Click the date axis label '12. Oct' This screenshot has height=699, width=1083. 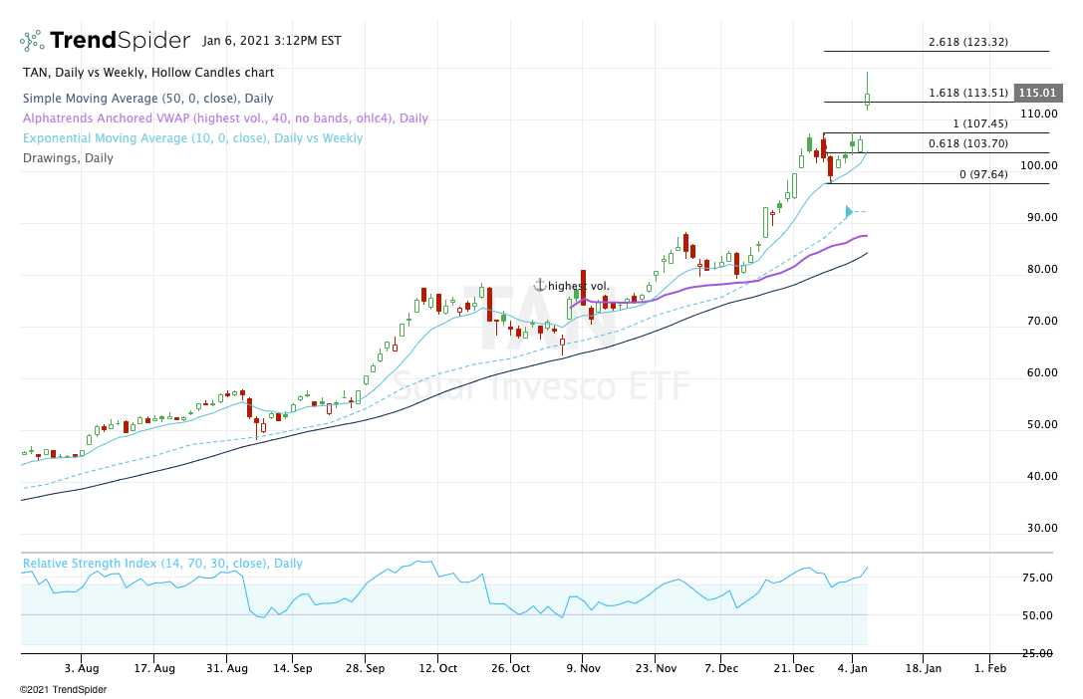tap(438, 668)
